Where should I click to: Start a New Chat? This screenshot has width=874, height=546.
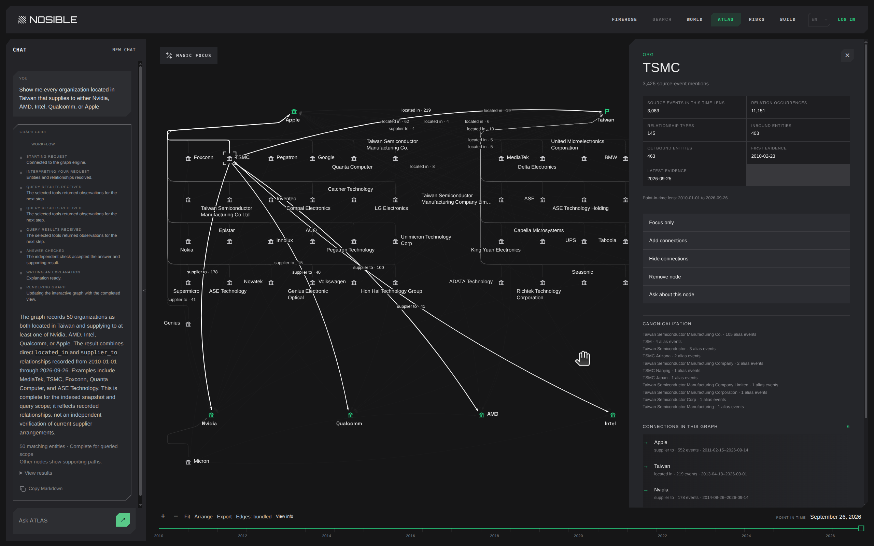[x=124, y=50]
